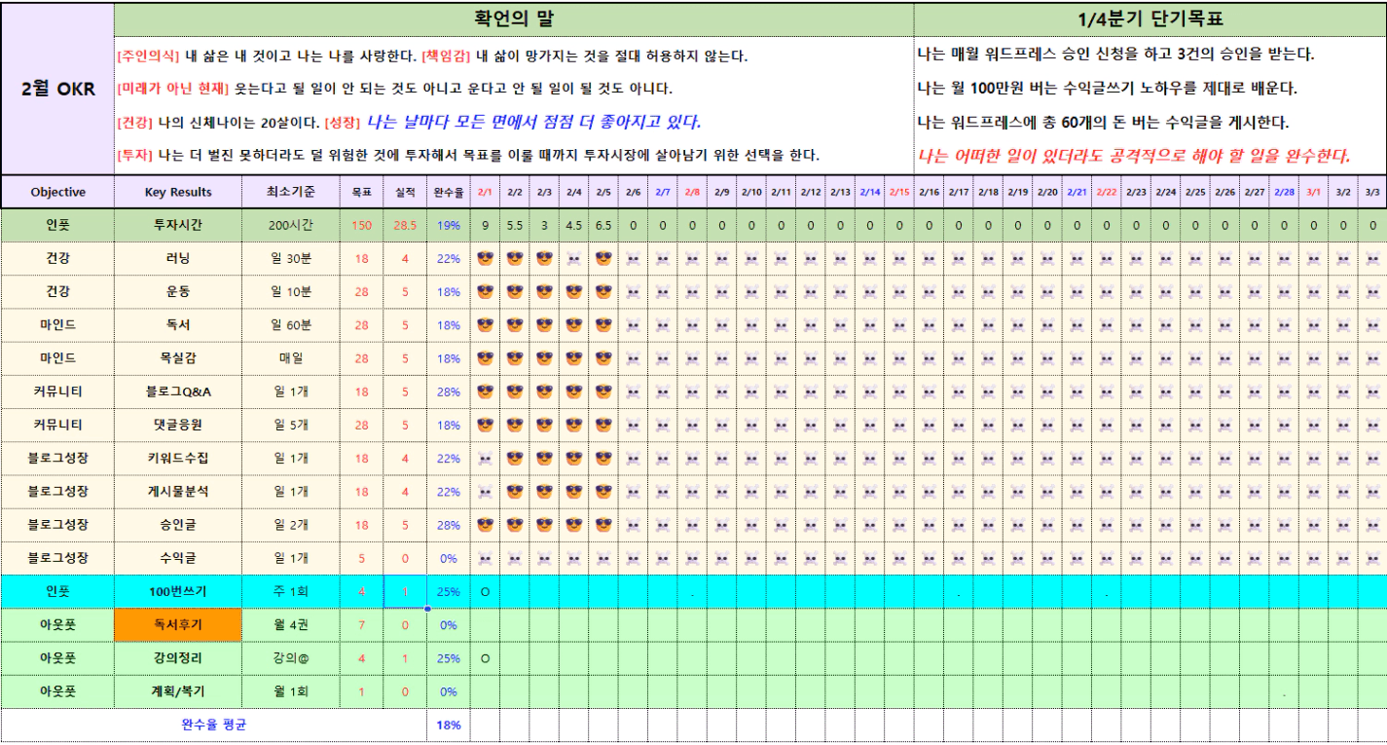The width and height of the screenshot is (1387, 745).
Task: Click the '200시간' minimum cell
Action: [x=291, y=225]
